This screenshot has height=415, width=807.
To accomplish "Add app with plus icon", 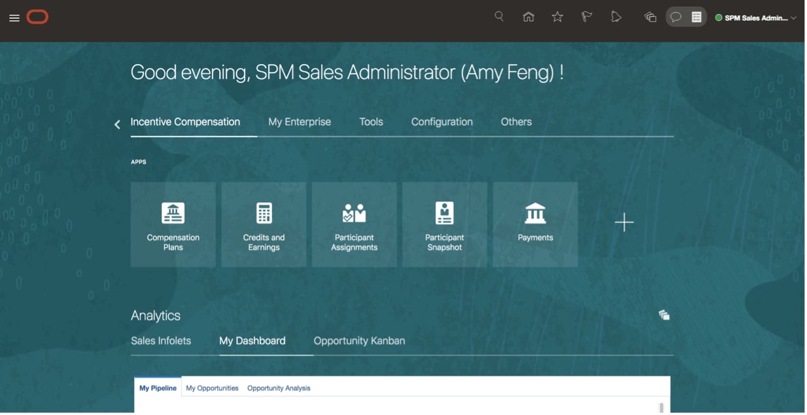I will (x=624, y=223).
